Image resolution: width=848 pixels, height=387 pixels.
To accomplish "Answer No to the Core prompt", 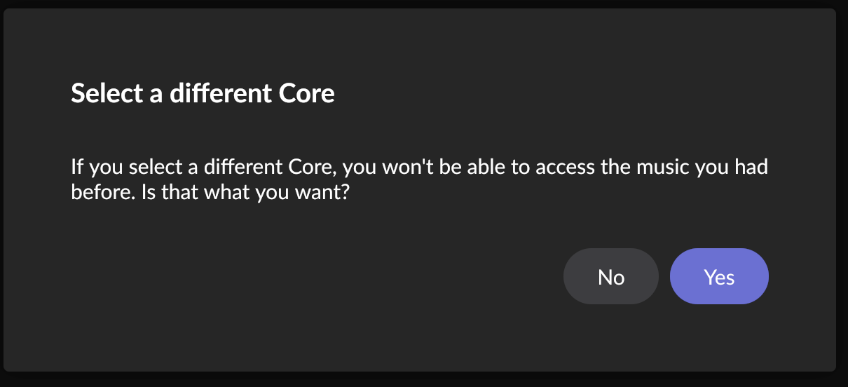I will coord(610,277).
